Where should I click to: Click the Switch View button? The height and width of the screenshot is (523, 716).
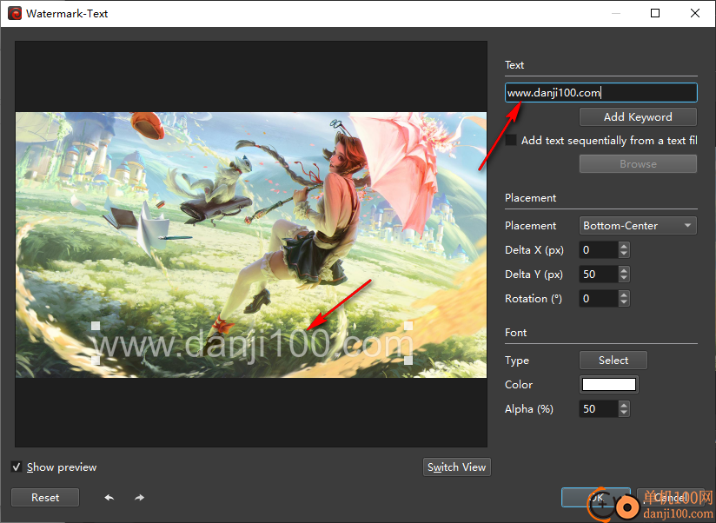tap(457, 467)
